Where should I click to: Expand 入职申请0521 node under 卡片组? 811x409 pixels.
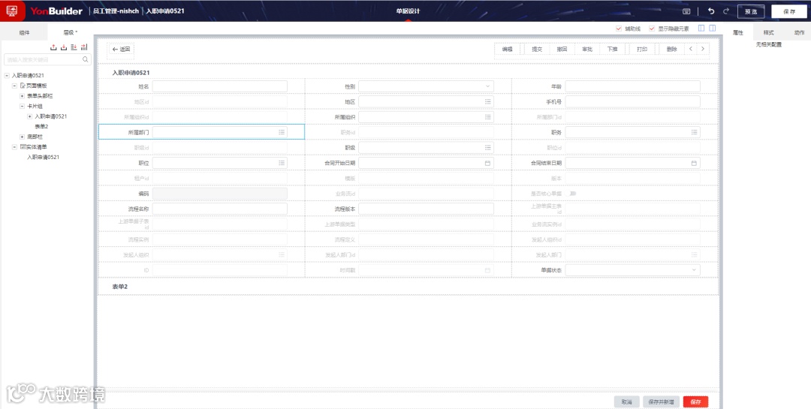click(x=29, y=116)
